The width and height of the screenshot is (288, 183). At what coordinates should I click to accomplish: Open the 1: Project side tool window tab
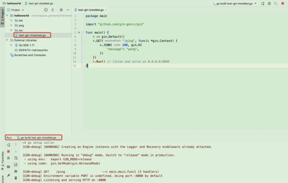(x=2, y=17)
